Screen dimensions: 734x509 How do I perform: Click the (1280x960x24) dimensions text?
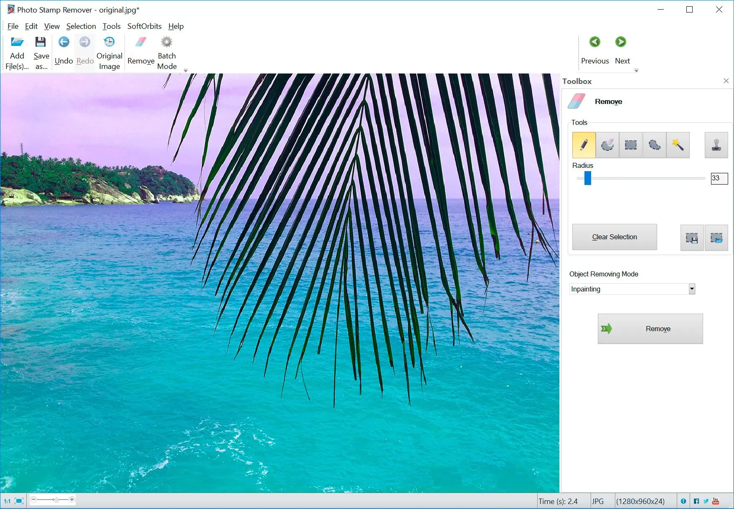coord(640,501)
